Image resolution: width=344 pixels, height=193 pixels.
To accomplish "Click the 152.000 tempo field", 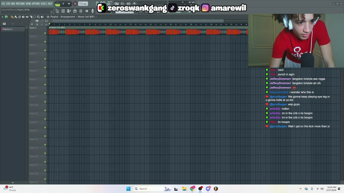I will 83,4.
